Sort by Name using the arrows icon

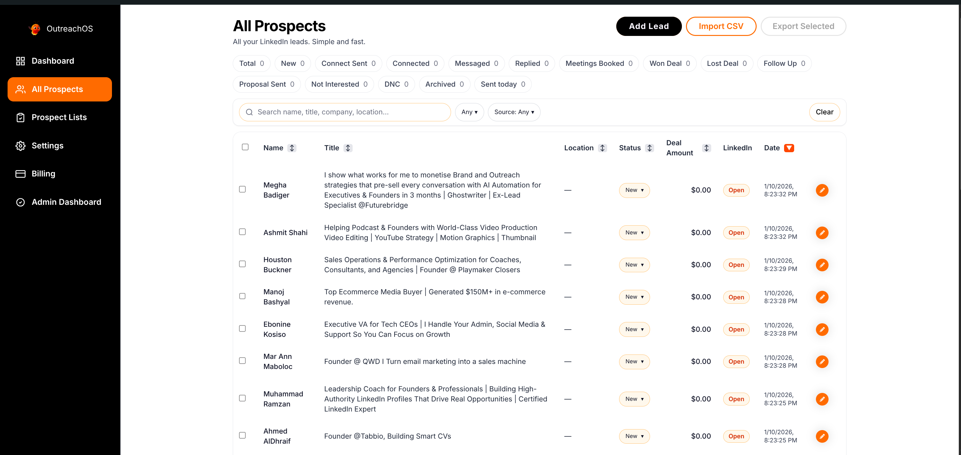click(292, 147)
